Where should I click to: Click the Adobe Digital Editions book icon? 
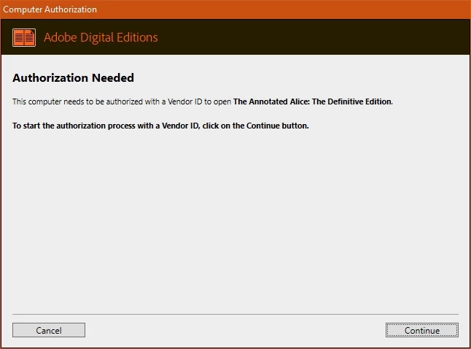(24, 38)
